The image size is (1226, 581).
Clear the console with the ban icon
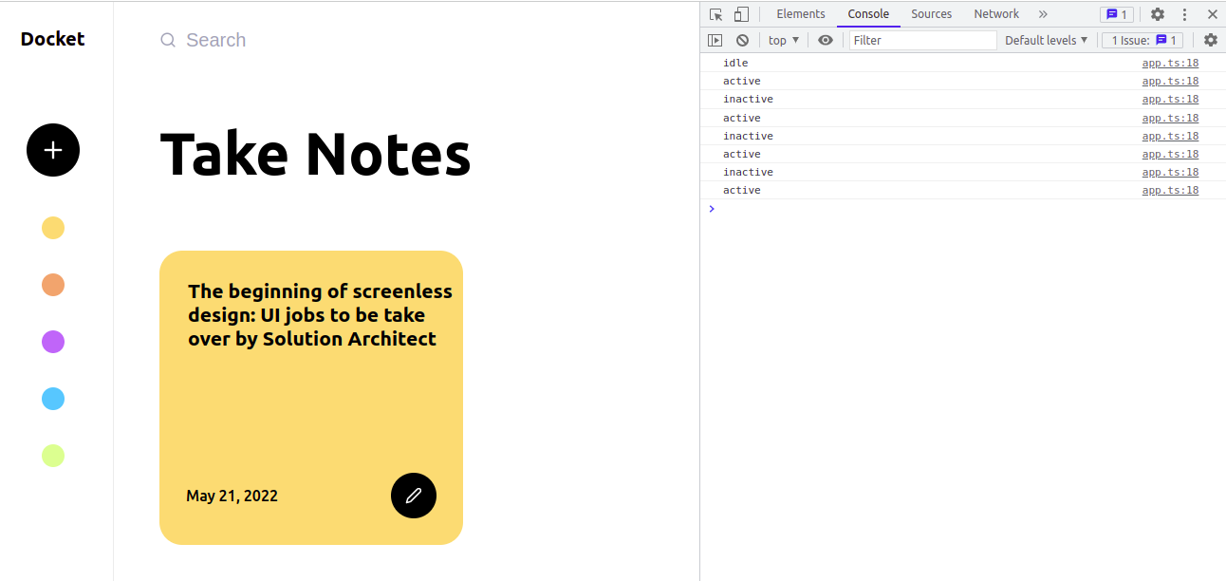click(x=742, y=40)
